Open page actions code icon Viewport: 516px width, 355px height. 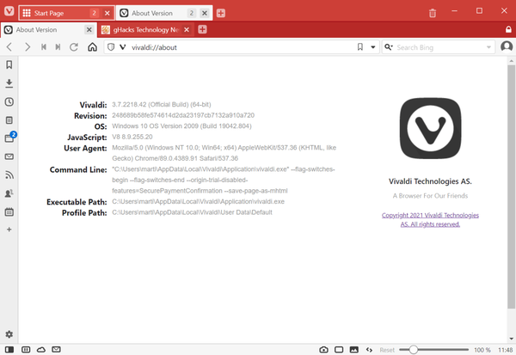369,349
